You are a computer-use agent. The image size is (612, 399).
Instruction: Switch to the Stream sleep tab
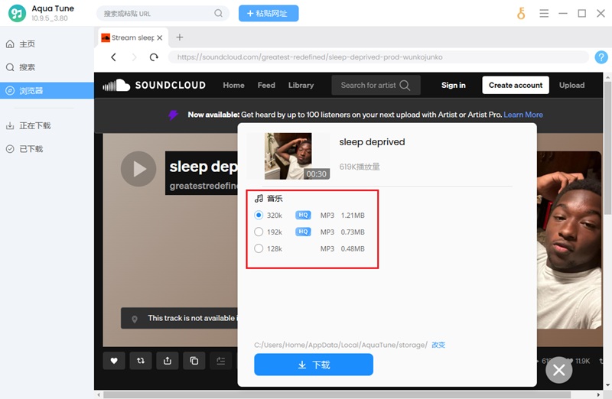pos(132,37)
